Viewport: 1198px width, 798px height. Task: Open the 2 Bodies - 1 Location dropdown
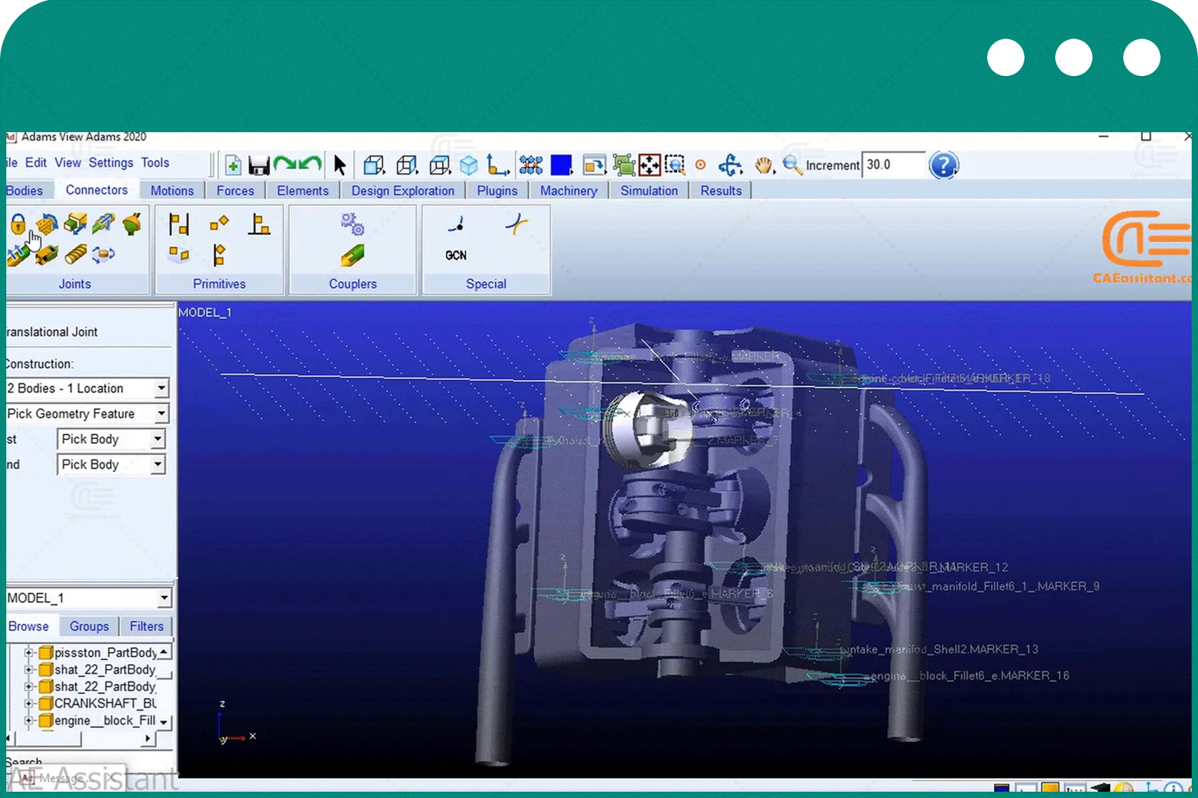(x=161, y=388)
